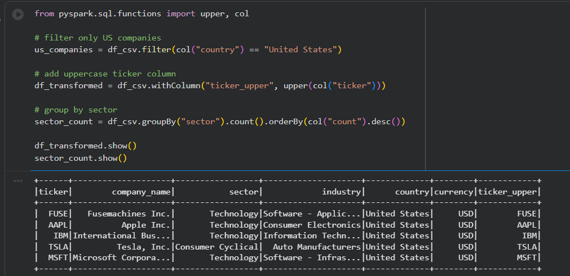This screenshot has width=570, height=276.
Task: Click the import line 'from pyspark.sql.functions'
Action: pos(142,13)
